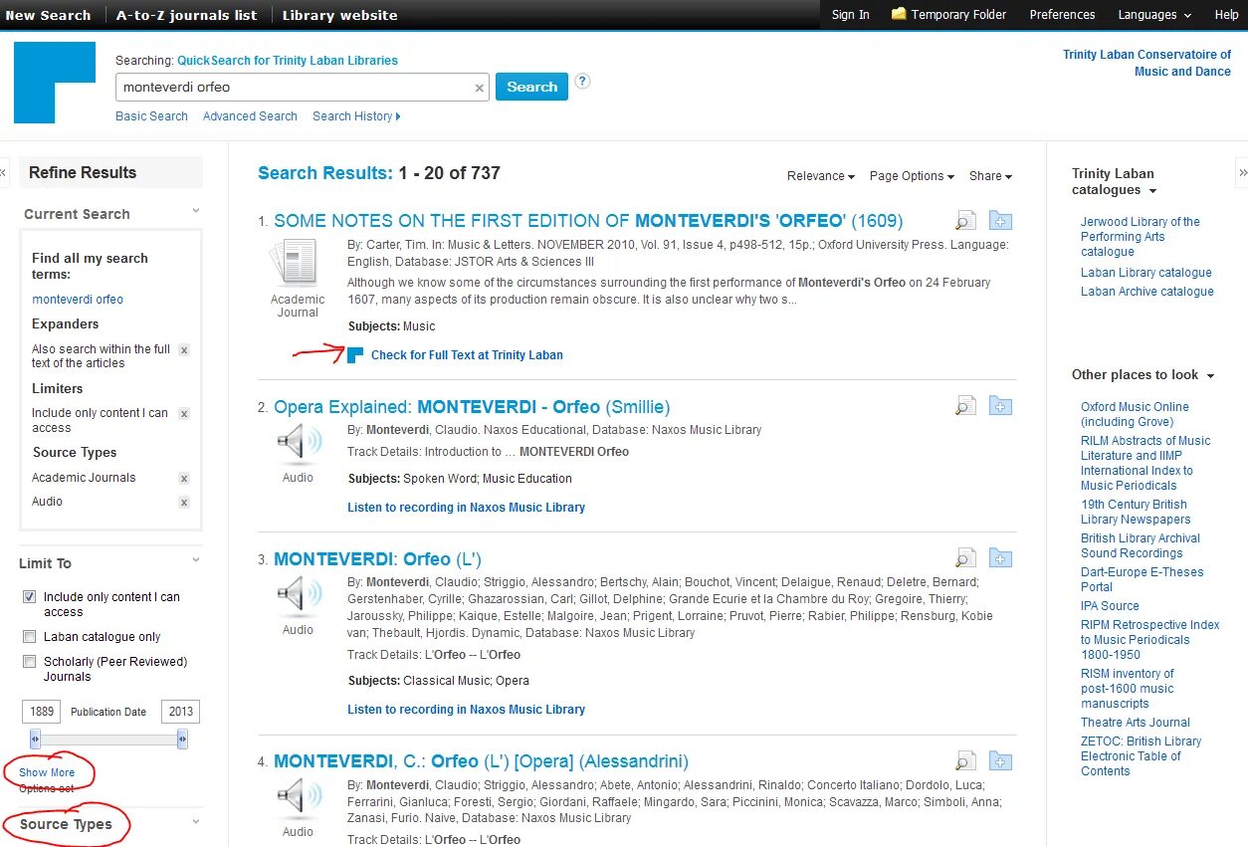Open Jerwood Library of the Performing Arts catalogue
The height and width of the screenshot is (847, 1248).
(1141, 237)
